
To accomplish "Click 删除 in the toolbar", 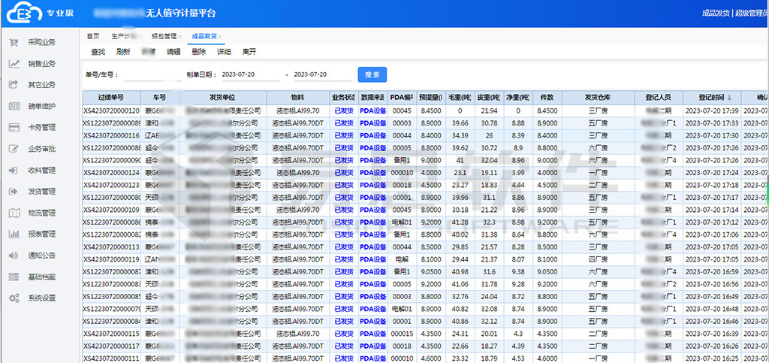I will pyautogui.click(x=198, y=52).
